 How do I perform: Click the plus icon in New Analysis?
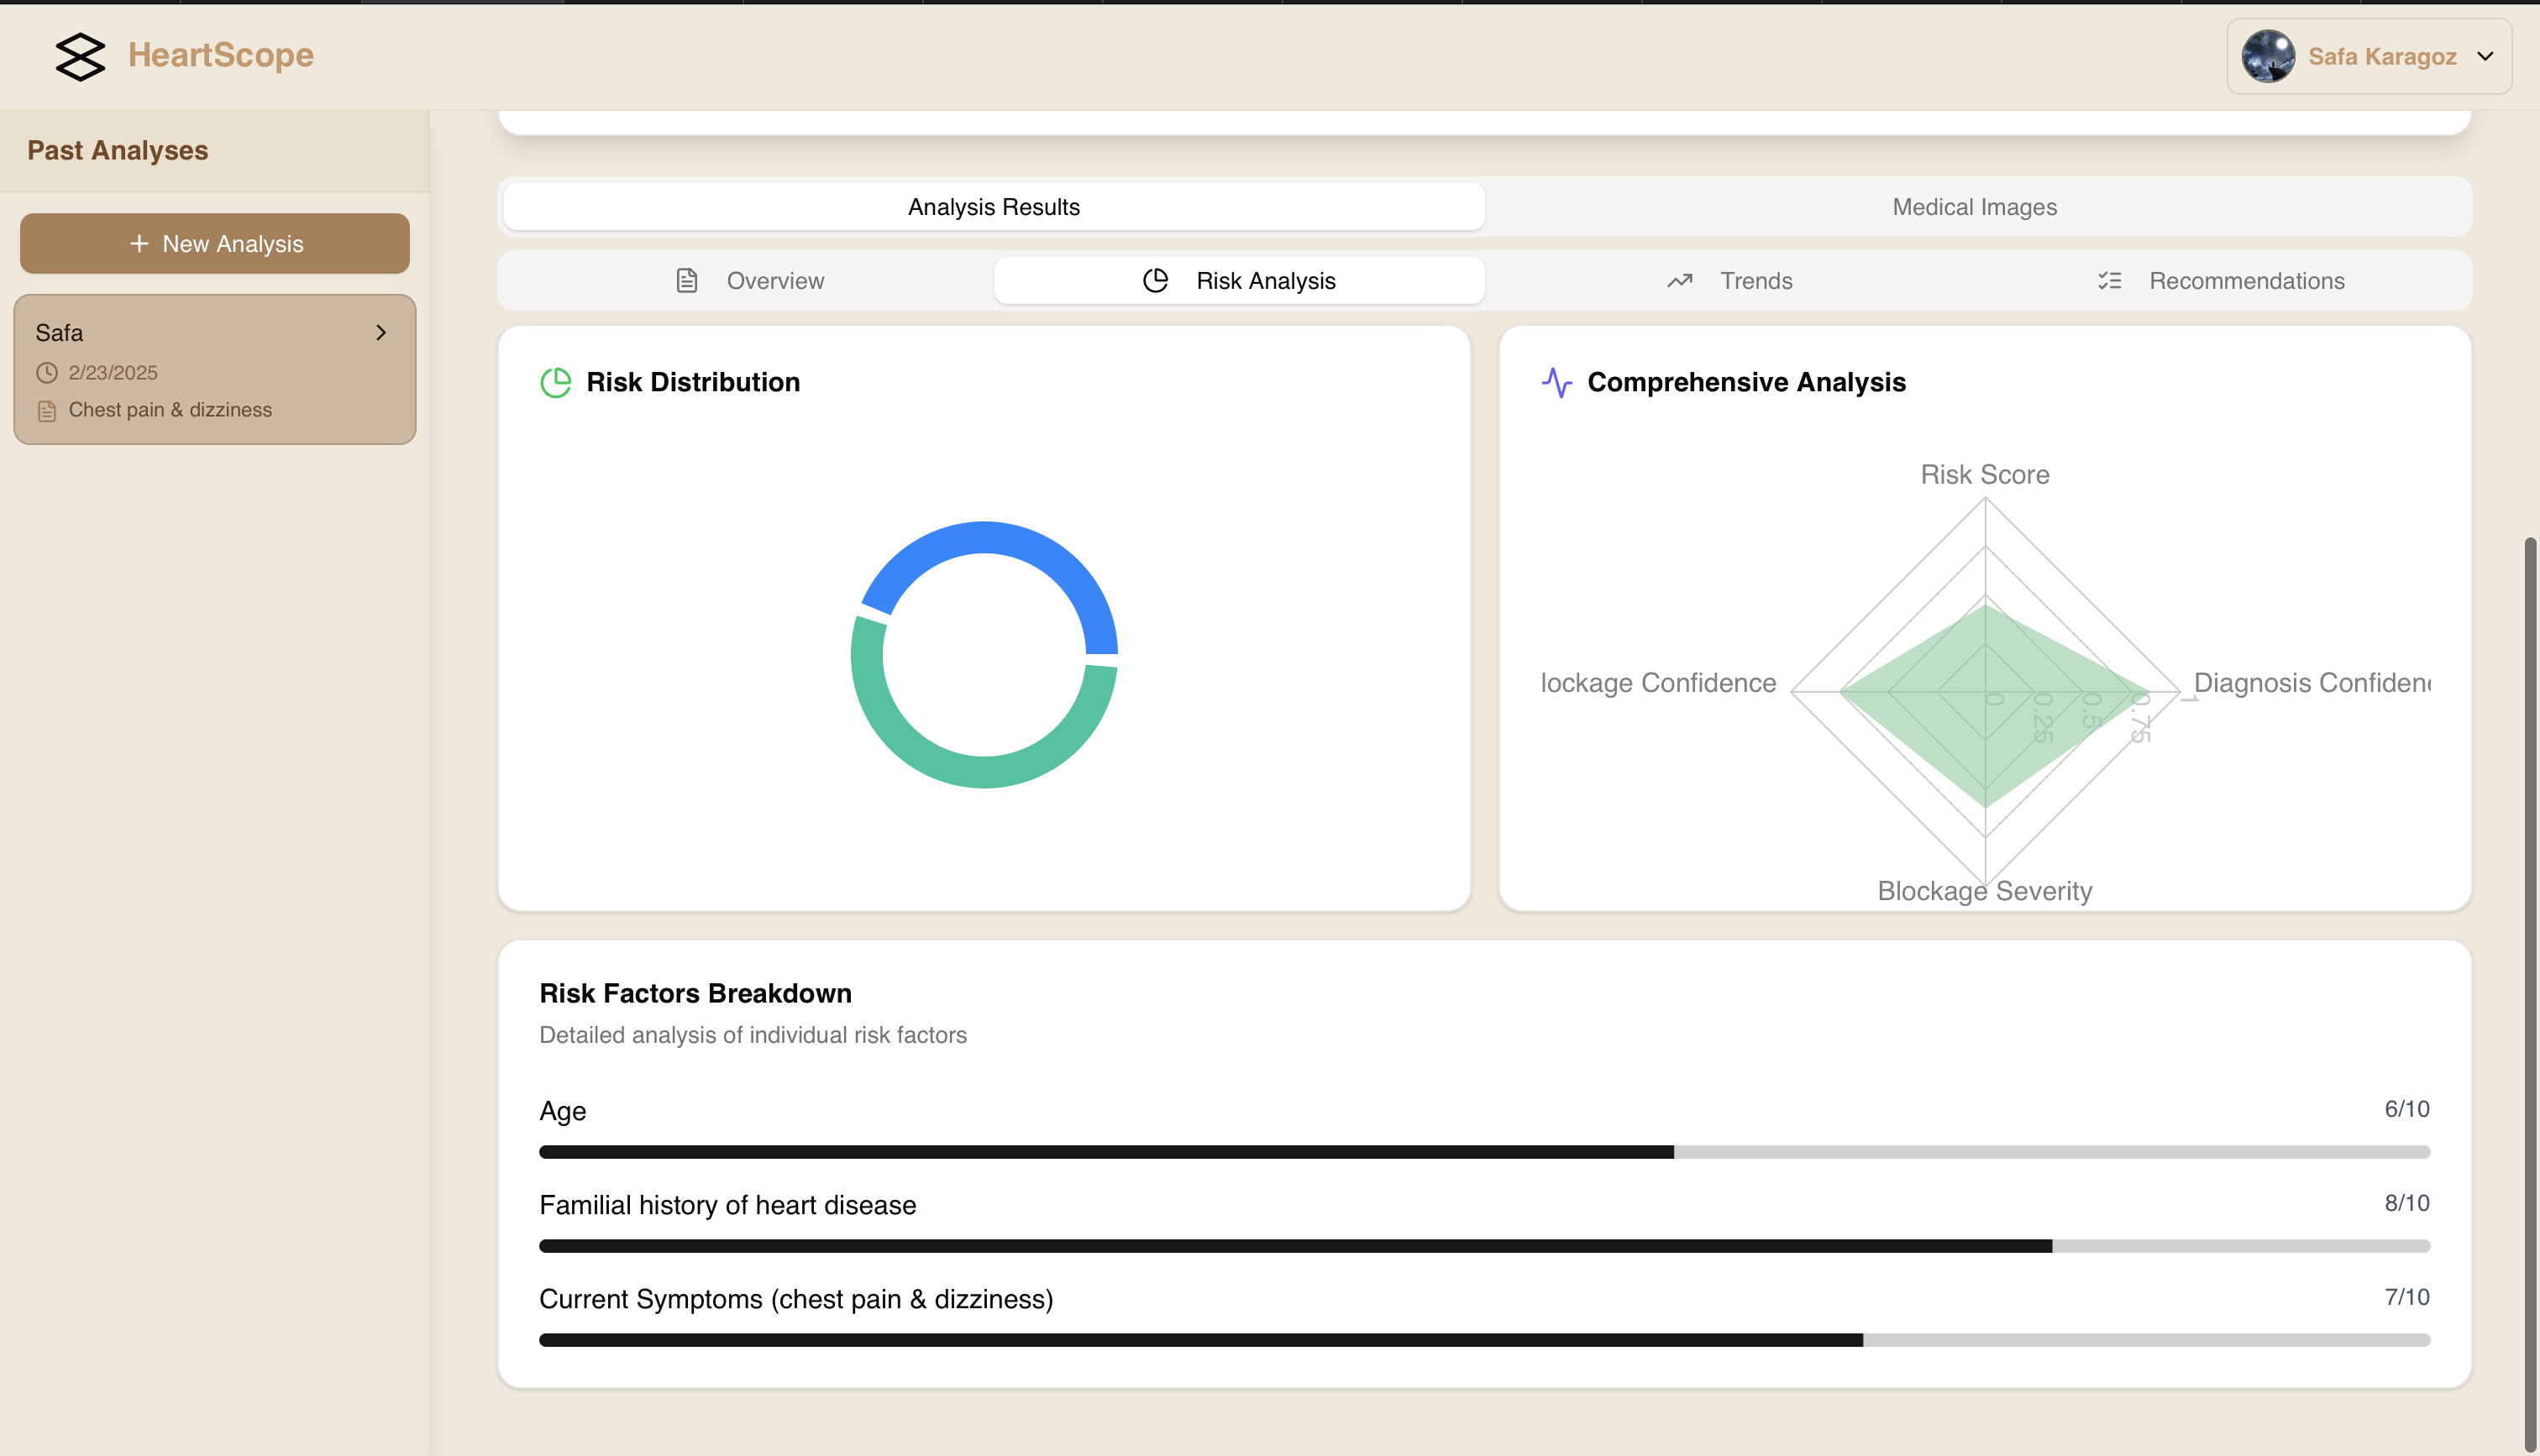point(139,244)
